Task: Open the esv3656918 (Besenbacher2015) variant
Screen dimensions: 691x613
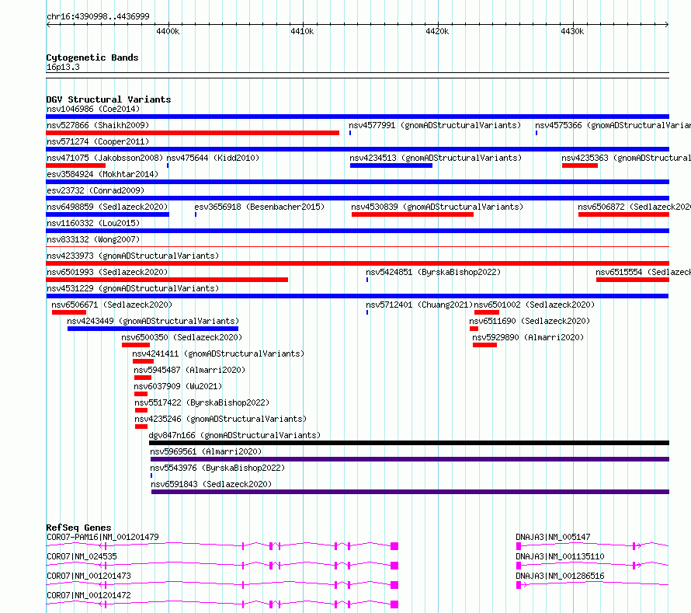Action: coord(259,207)
